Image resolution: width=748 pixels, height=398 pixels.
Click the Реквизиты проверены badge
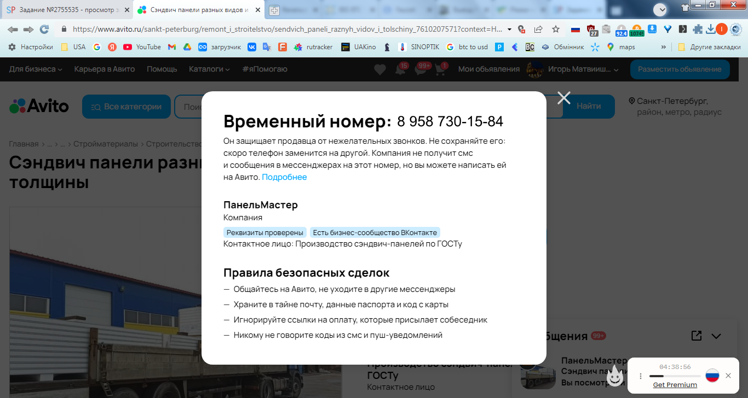(x=265, y=232)
